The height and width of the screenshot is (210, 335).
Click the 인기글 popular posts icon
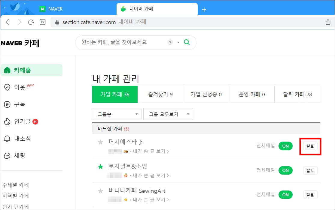(7, 121)
